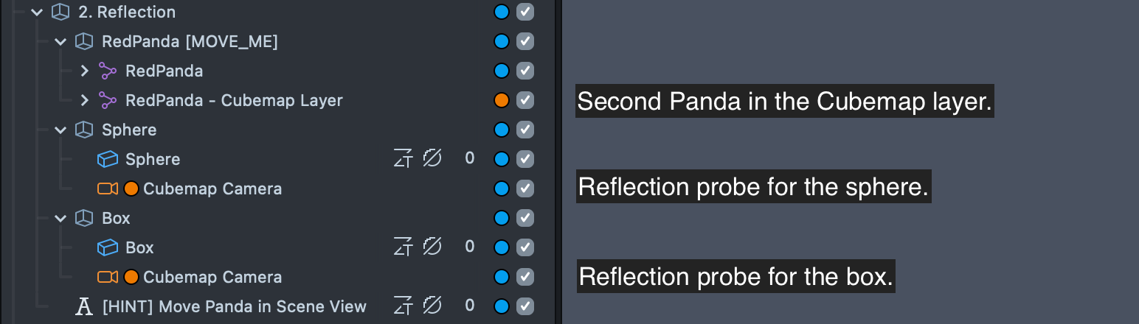
Task: Collapse the 2. Reflection node
Action: click(x=37, y=12)
